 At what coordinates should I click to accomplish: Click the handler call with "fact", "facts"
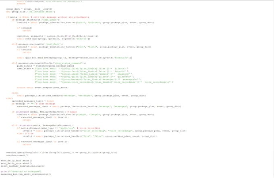(x=84, y=47)
